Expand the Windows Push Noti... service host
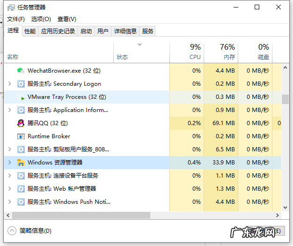 10,201
